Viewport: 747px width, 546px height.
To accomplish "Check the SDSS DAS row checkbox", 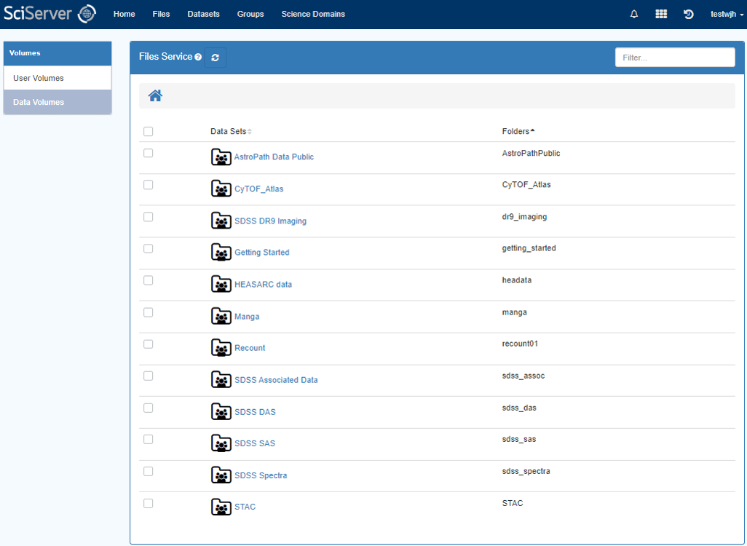I will (x=148, y=408).
